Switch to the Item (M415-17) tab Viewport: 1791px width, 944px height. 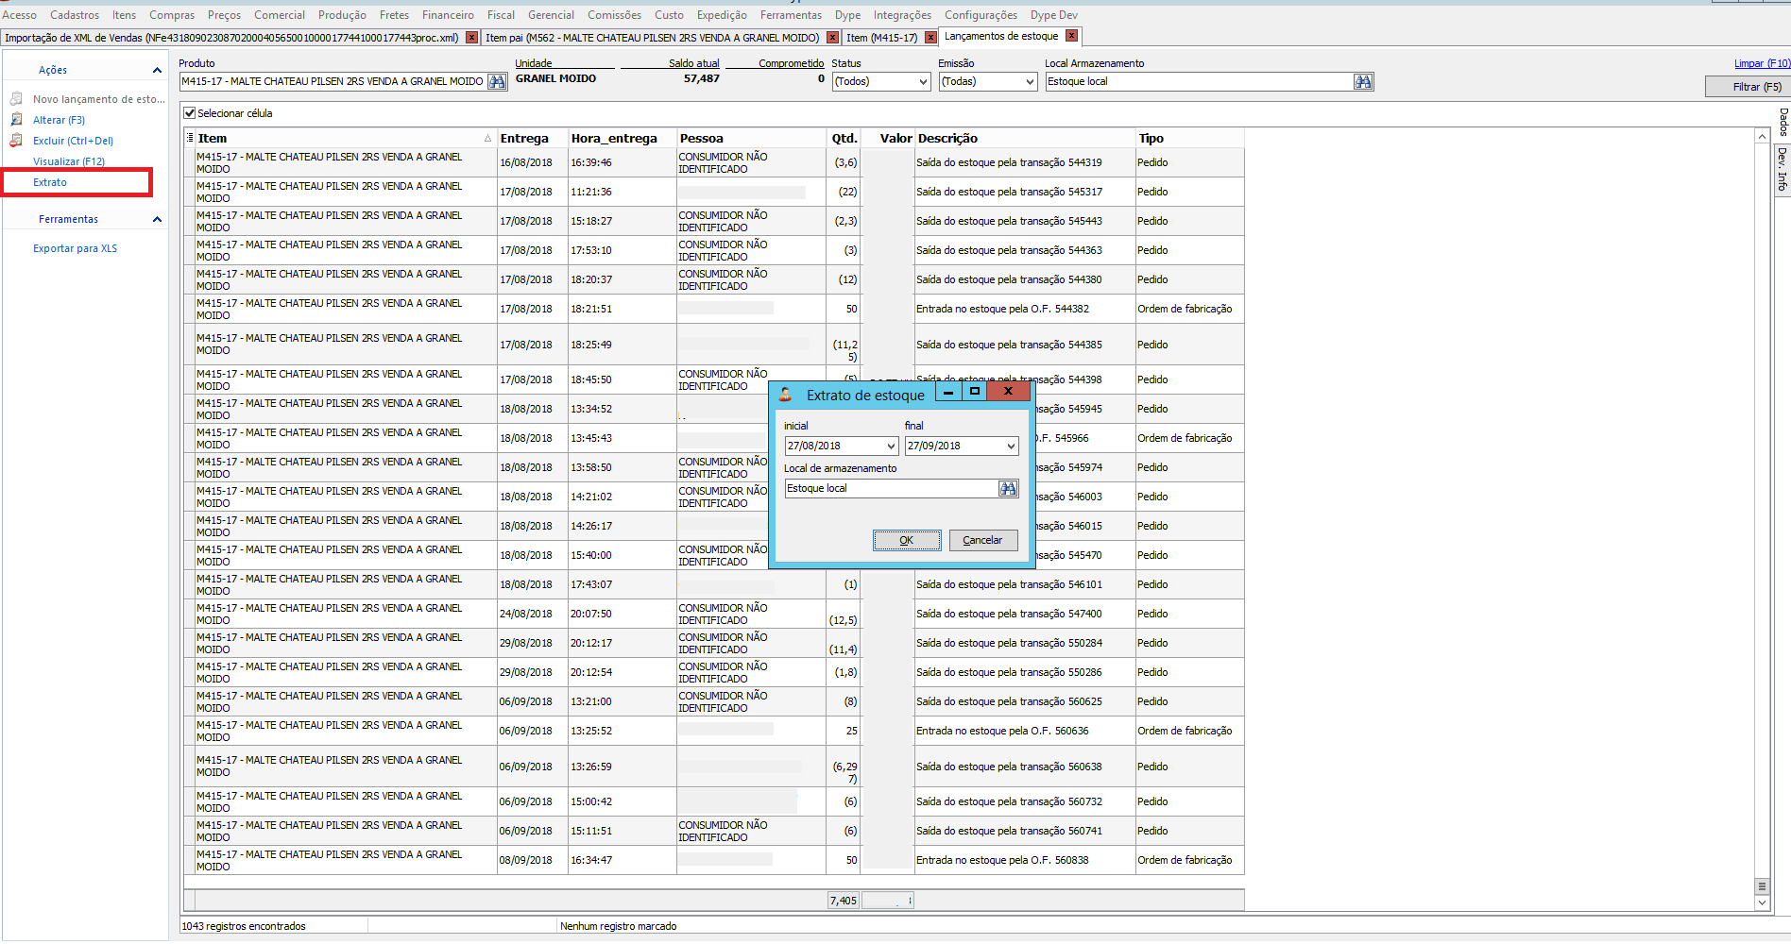[x=881, y=38]
